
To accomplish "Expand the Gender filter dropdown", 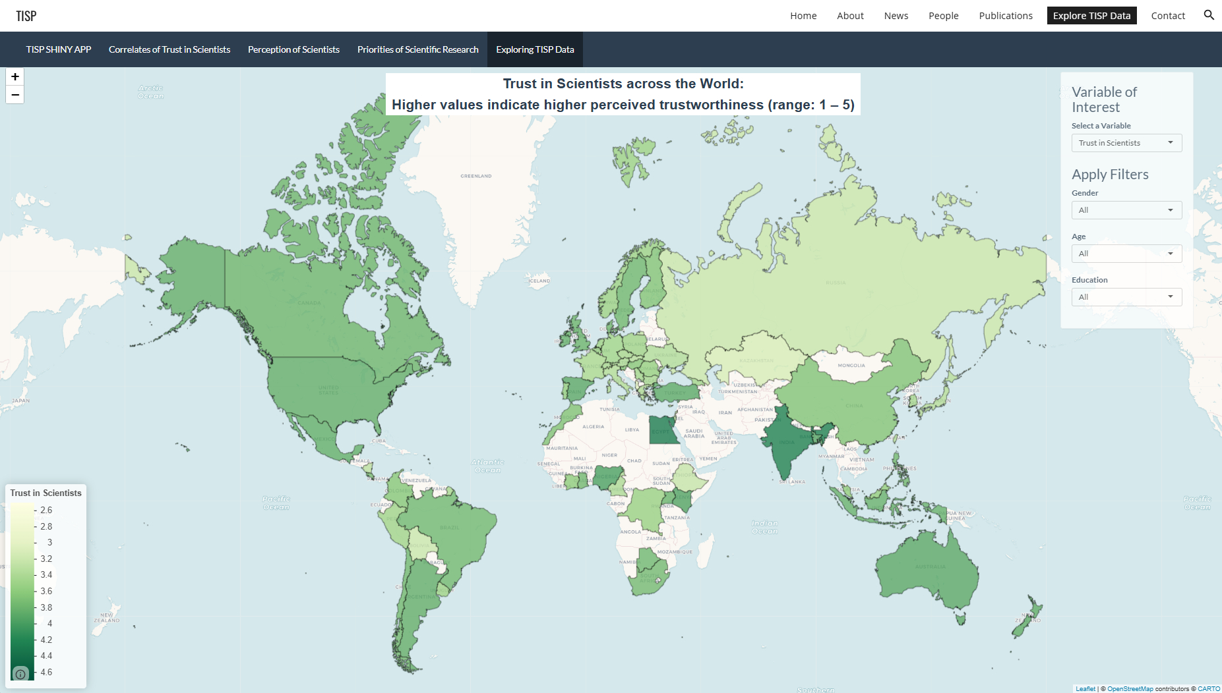I will 1126,210.
